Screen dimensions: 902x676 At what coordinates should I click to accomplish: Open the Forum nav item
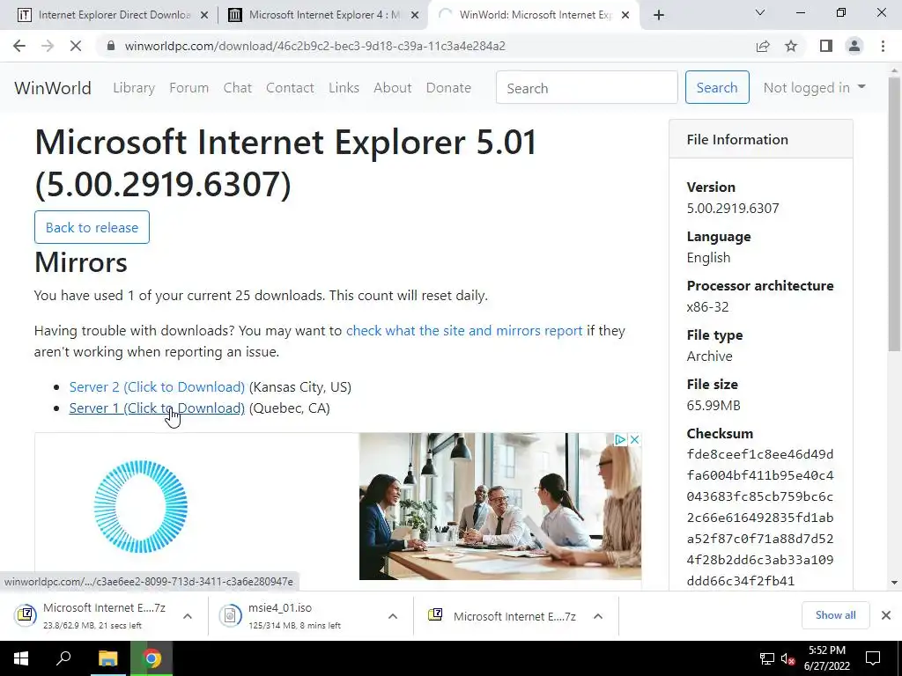pyautogui.click(x=189, y=88)
